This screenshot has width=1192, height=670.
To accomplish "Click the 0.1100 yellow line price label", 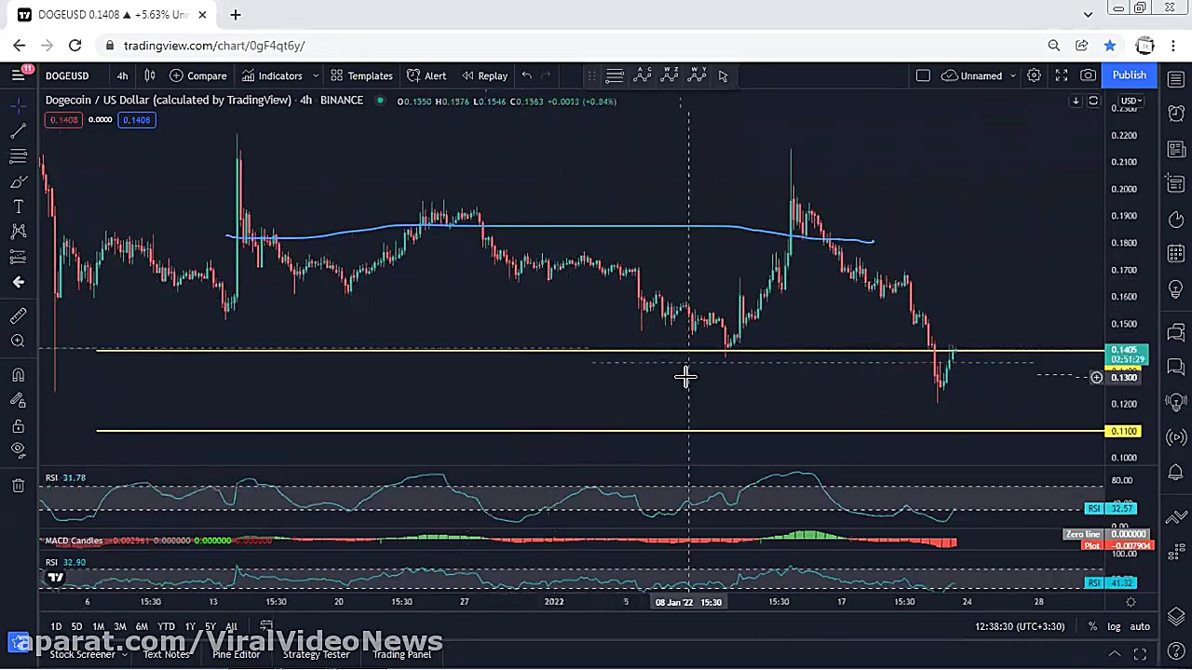I will (1124, 431).
